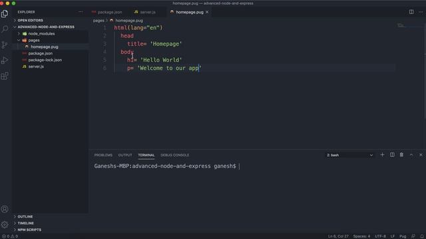This screenshot has height=239, width=426.
Task: Click 'Ln 6, Col 27' in status bar
Action: click(x=338, y=236)
